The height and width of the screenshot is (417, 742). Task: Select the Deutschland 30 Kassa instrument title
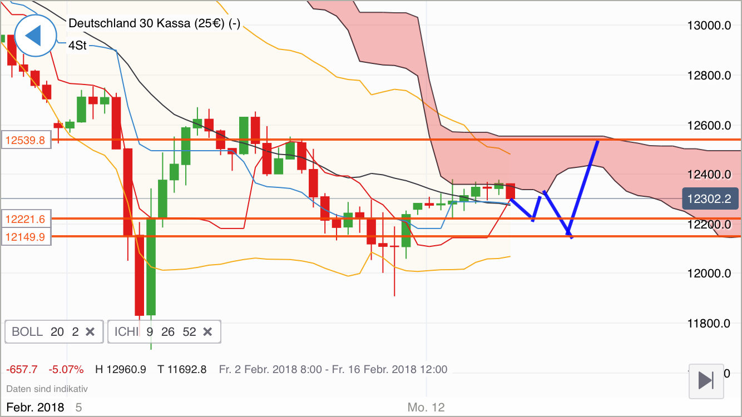coord(154,24)
